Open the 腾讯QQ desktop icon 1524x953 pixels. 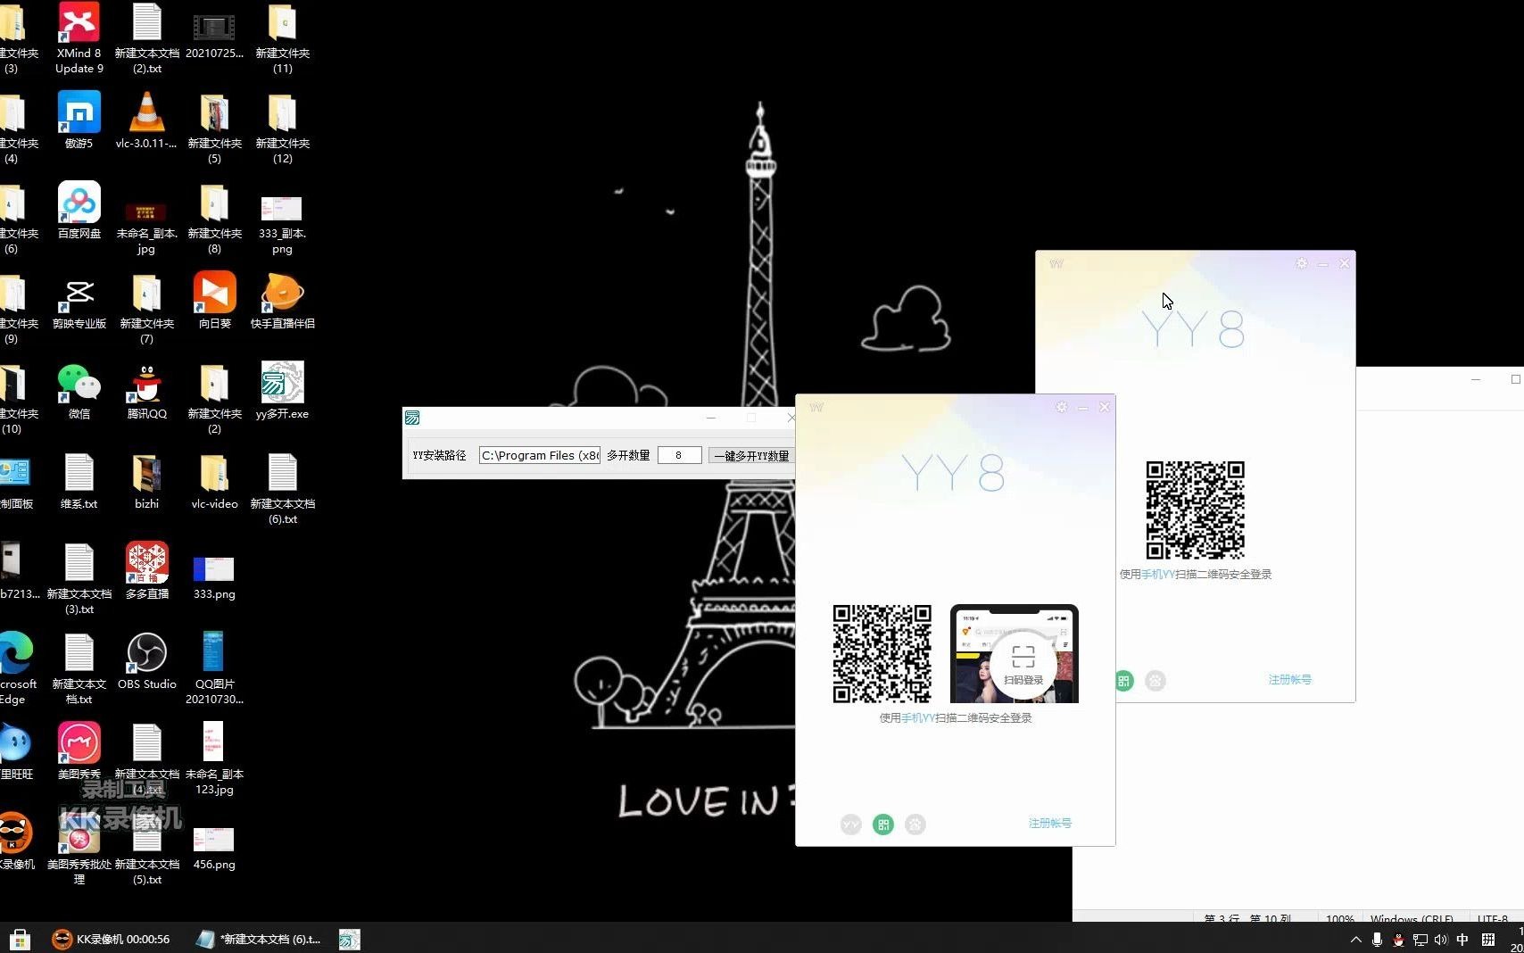(x=146, y=390)
